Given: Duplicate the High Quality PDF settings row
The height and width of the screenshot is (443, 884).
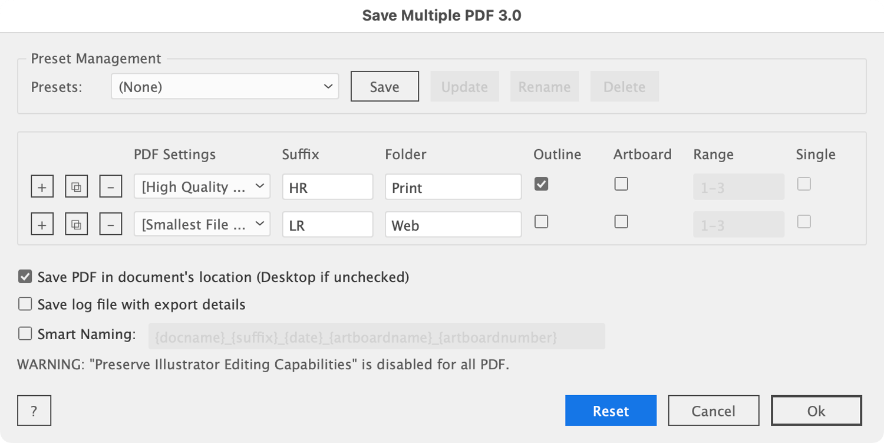Looking at the screenshot, I should pyautogui.click(x=76, y=187).
